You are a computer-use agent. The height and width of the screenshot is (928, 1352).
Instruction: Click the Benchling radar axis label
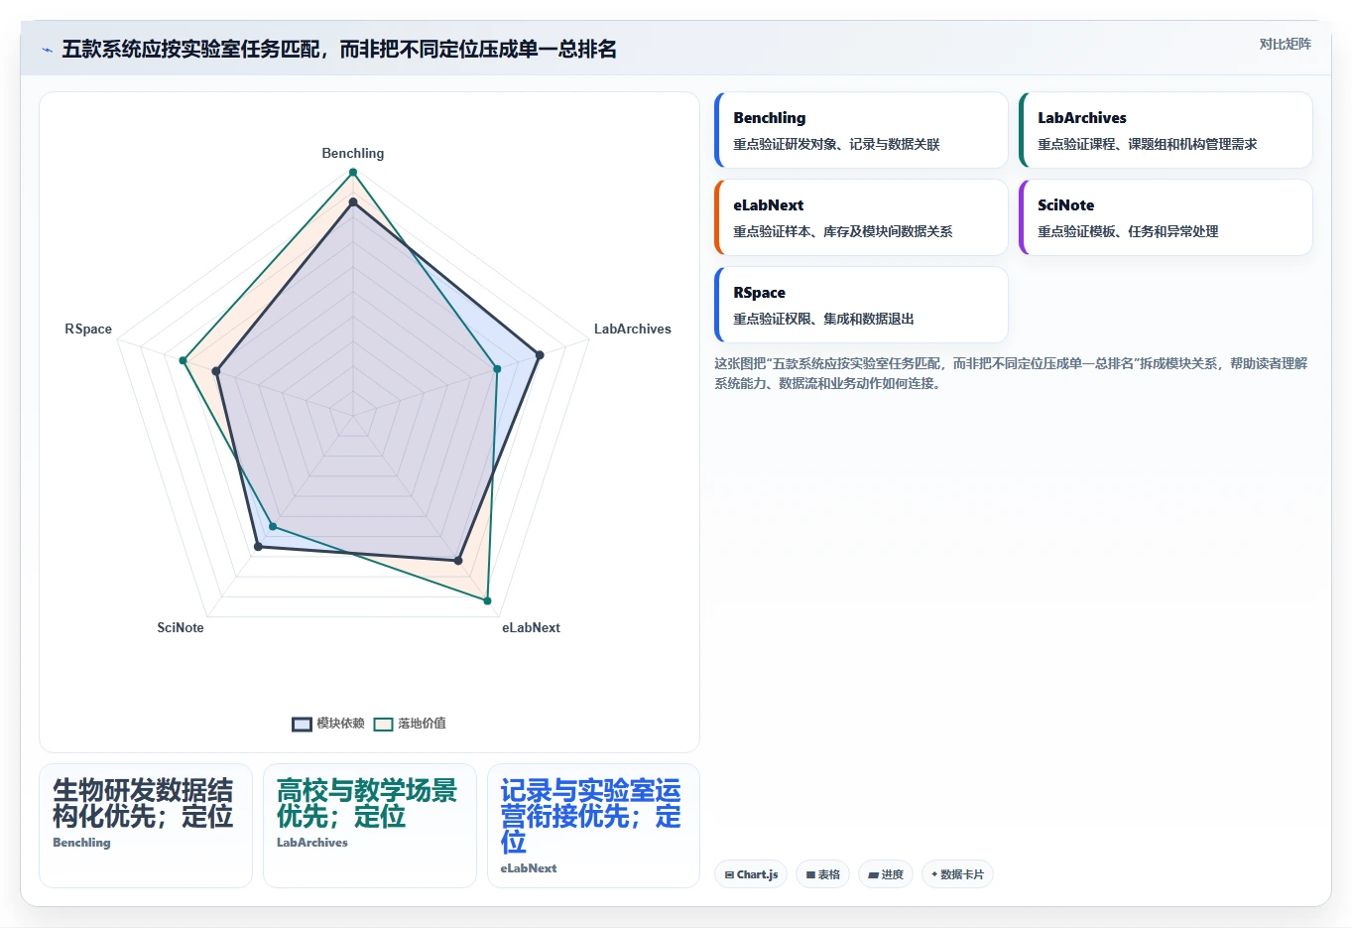pyautogui.click(x=353, y=153)
